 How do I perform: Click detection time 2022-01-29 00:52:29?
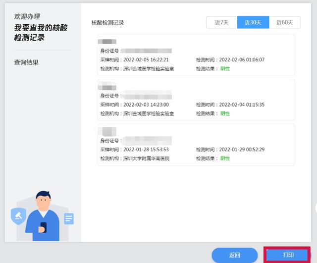pos(242,150)
